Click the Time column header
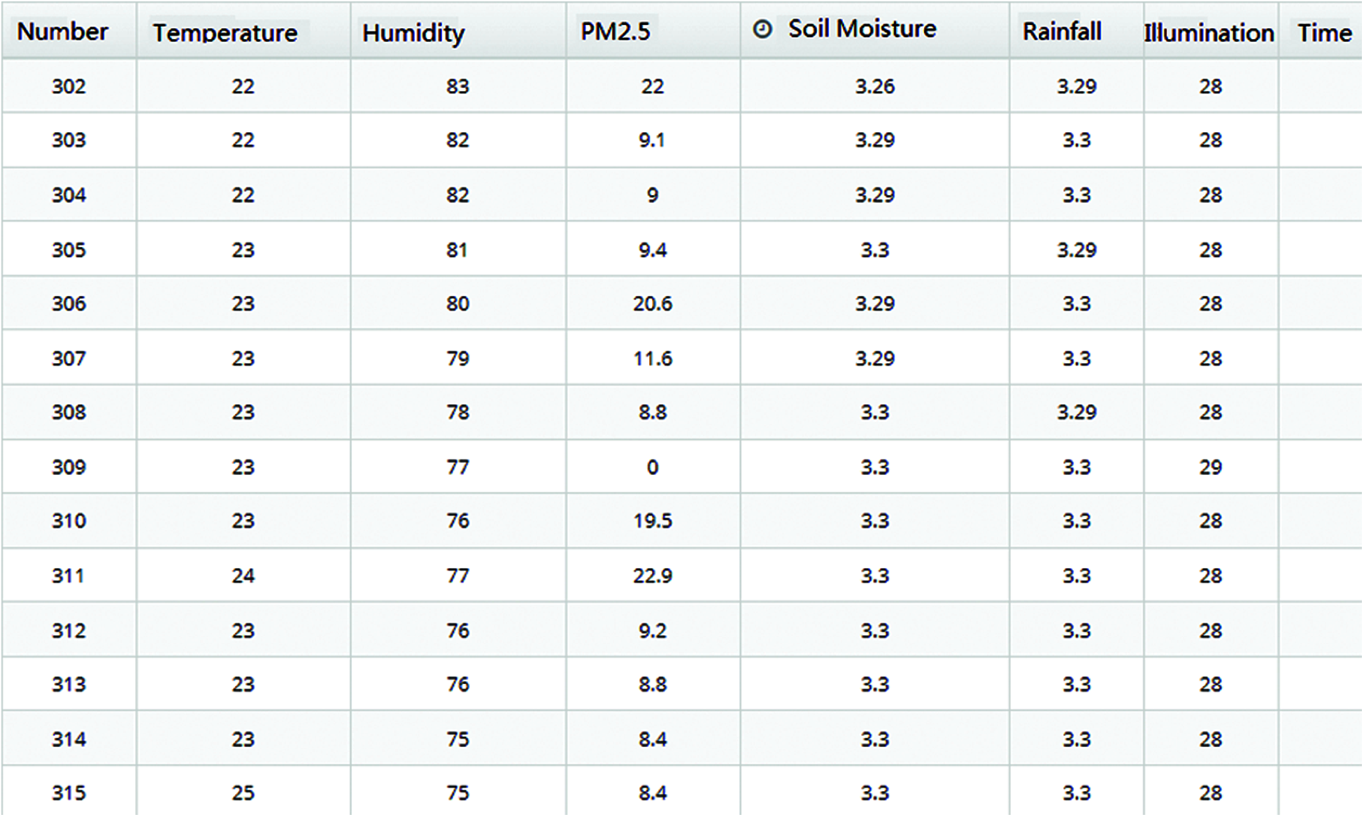Screen dimensions: 1364x817 pyautogui.click(x=1324, y=33)
